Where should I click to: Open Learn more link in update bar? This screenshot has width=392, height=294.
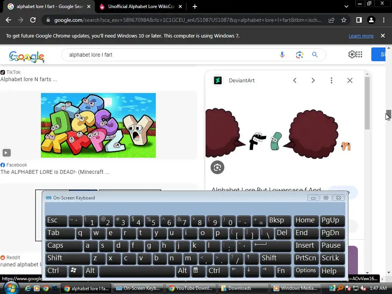pyautogui.click(x=361, y=36)
